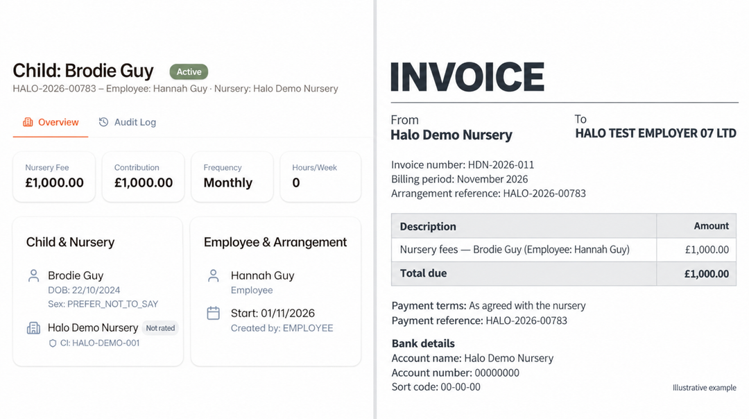Click the Start: 01/11/2026 text
The height and width of the screenshot is (419, 749).
click(273, 314)
